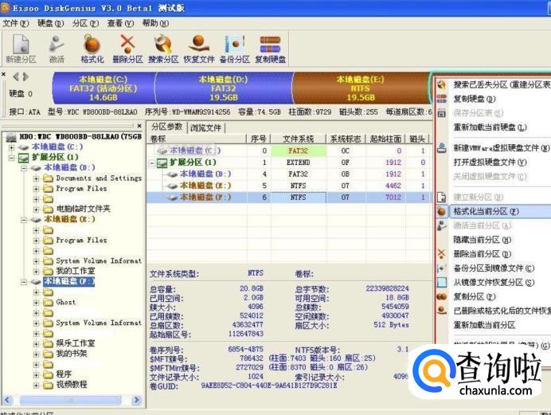The height and width of the screenshot is (415, 551).
Task: Select 本地磁盘 (F:) in the tree
Action: pos(68,281)
